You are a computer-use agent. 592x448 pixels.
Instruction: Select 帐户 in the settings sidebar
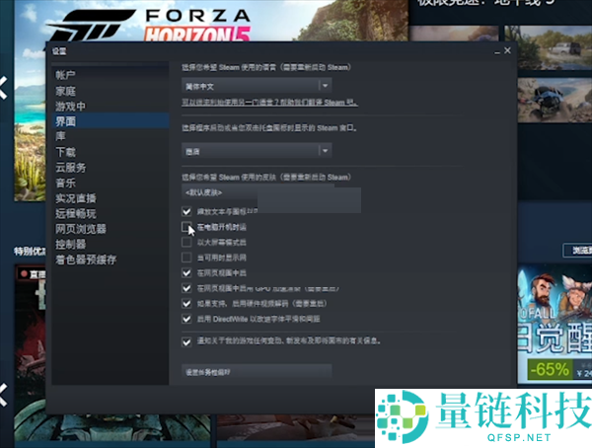click(66, 75)
